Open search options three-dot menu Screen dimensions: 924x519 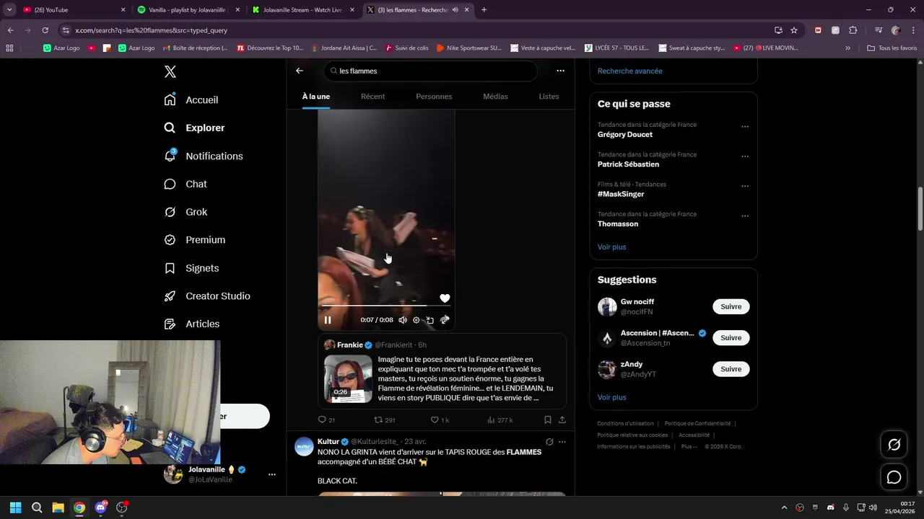click(x=560, y=71)
